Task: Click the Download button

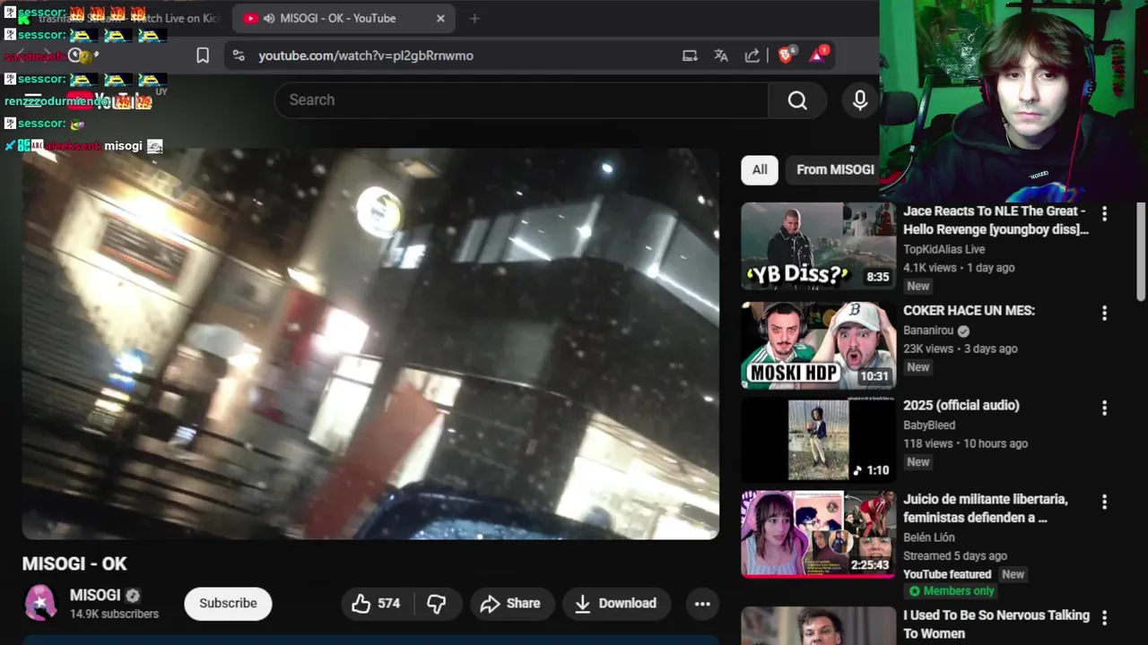Action: [615, 604]
